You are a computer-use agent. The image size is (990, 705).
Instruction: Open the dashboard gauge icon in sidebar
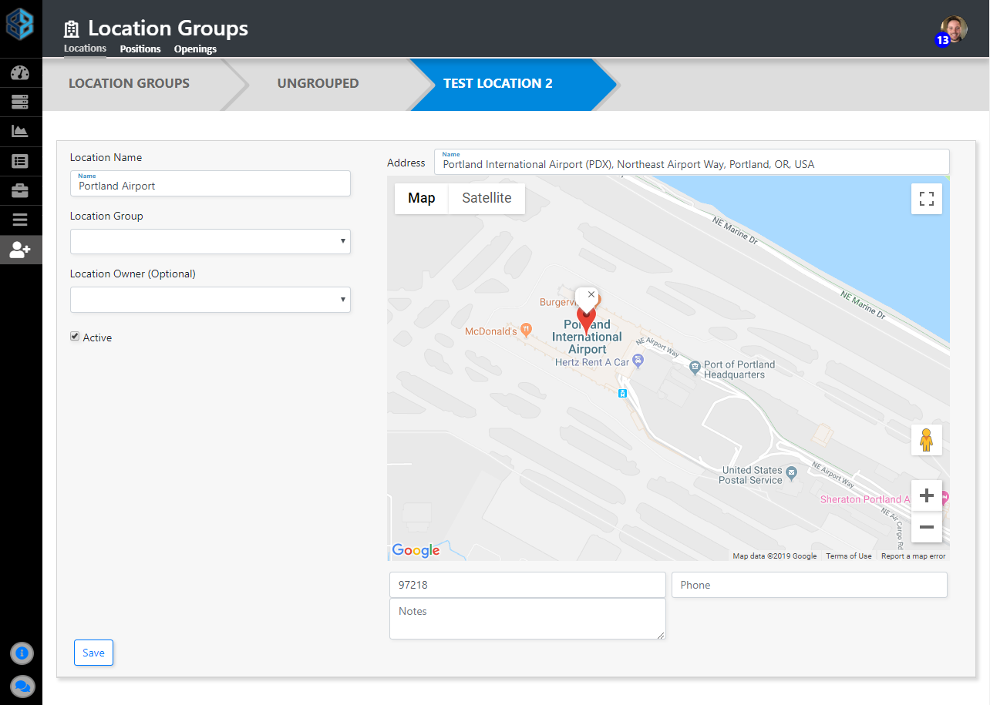(20, 73)
